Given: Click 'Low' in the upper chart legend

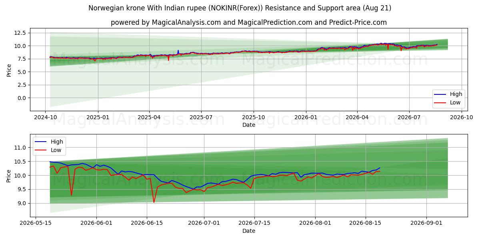Looking at the screenshot, I should (455, 102).
